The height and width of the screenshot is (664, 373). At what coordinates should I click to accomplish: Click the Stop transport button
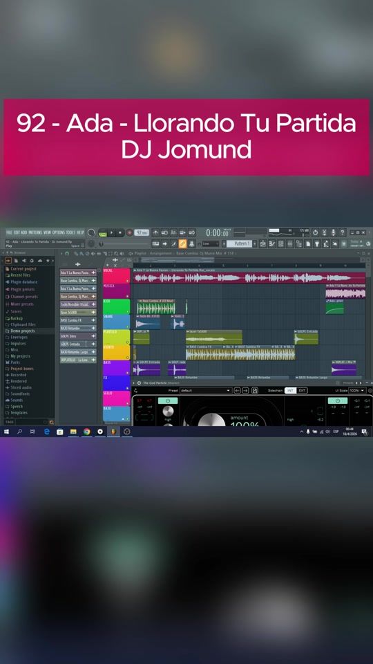(120, 232)
